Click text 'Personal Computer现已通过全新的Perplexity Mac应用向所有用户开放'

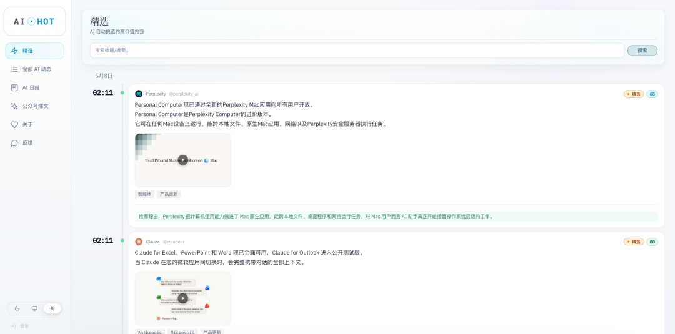[222, 105]
